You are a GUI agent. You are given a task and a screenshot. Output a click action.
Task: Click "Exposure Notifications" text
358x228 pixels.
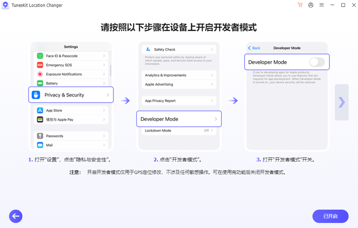[x=64, y=74]
